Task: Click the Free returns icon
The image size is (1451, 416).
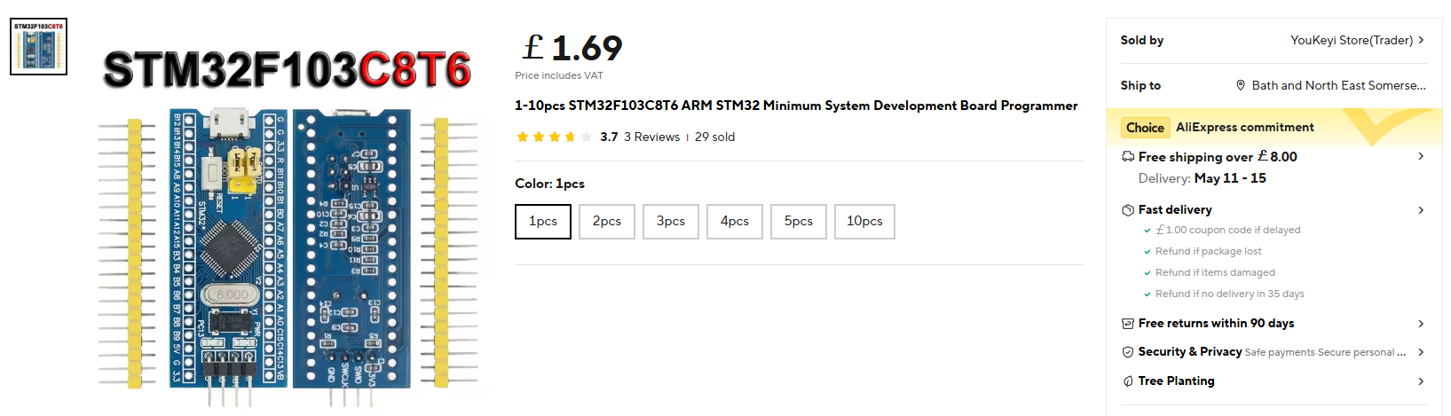Action: pos(1128,324)
